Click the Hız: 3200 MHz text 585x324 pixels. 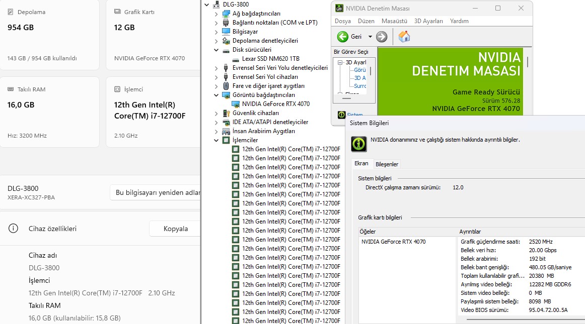coord(27,136)
